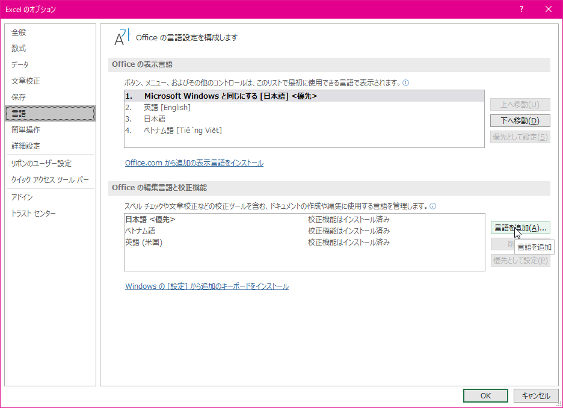
Task: Select Microsoft Windows と同じにする display language
Action: tap(304, 96)
